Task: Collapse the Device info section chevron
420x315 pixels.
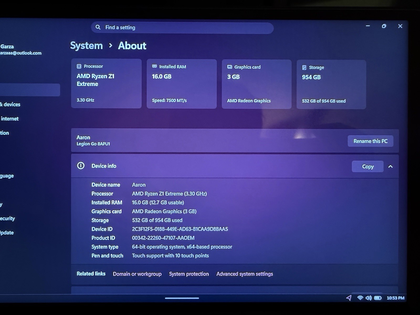Action: (391, 166)
